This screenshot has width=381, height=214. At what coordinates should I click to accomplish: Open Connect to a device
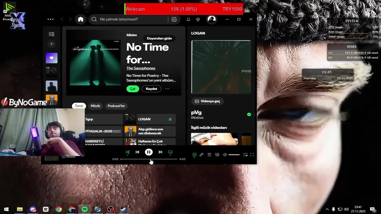217,155
